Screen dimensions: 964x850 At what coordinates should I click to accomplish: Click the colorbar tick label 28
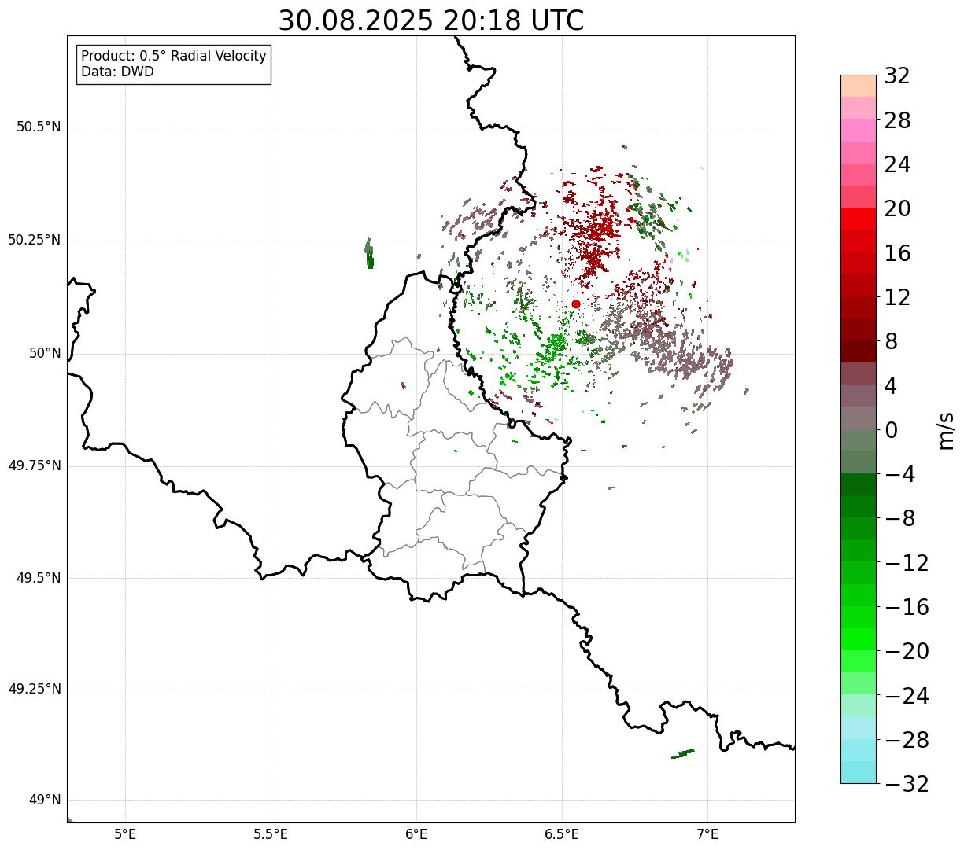point(897,120)
